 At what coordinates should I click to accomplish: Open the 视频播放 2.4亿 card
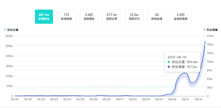point(89,17)
